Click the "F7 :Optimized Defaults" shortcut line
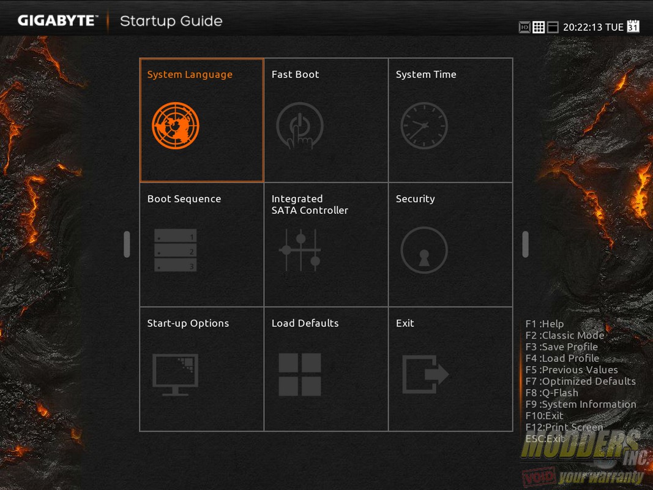 (x=581, y=381)
